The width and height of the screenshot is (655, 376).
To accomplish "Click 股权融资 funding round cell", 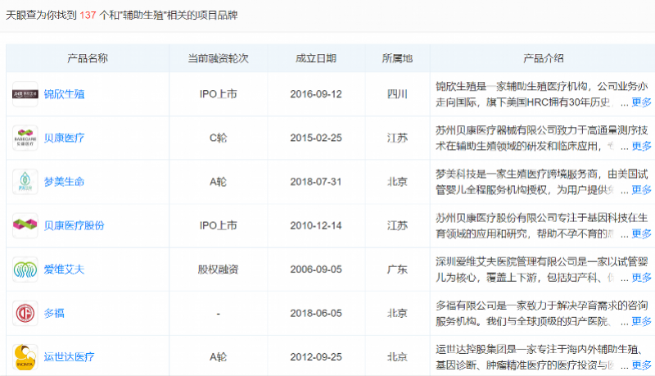I will click(x=218, y=270).
